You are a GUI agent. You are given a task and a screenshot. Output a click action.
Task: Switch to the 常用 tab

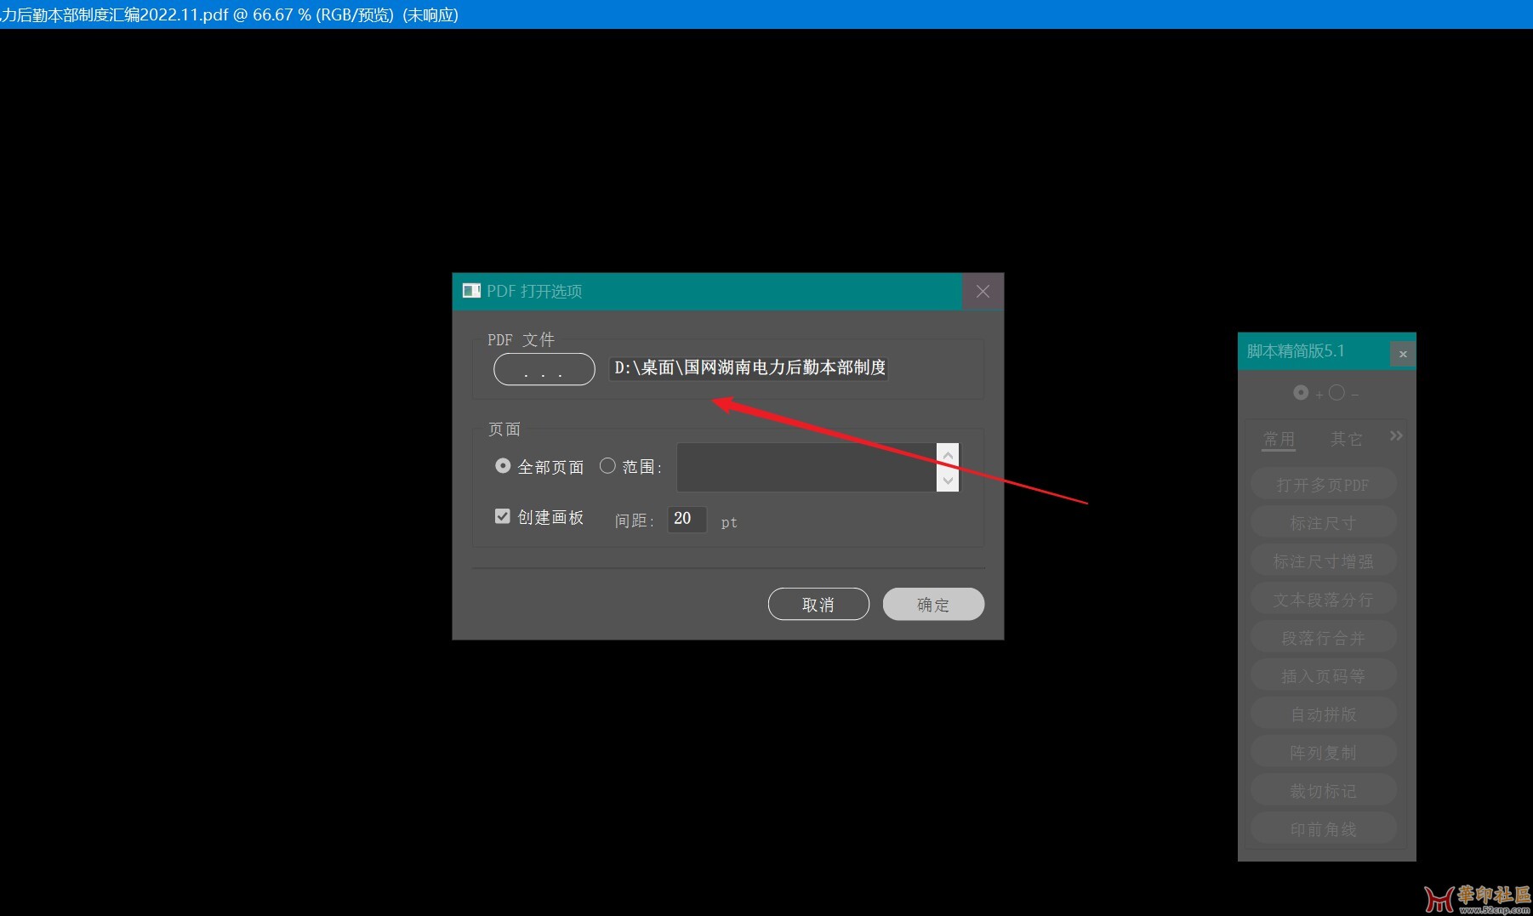1279,439
